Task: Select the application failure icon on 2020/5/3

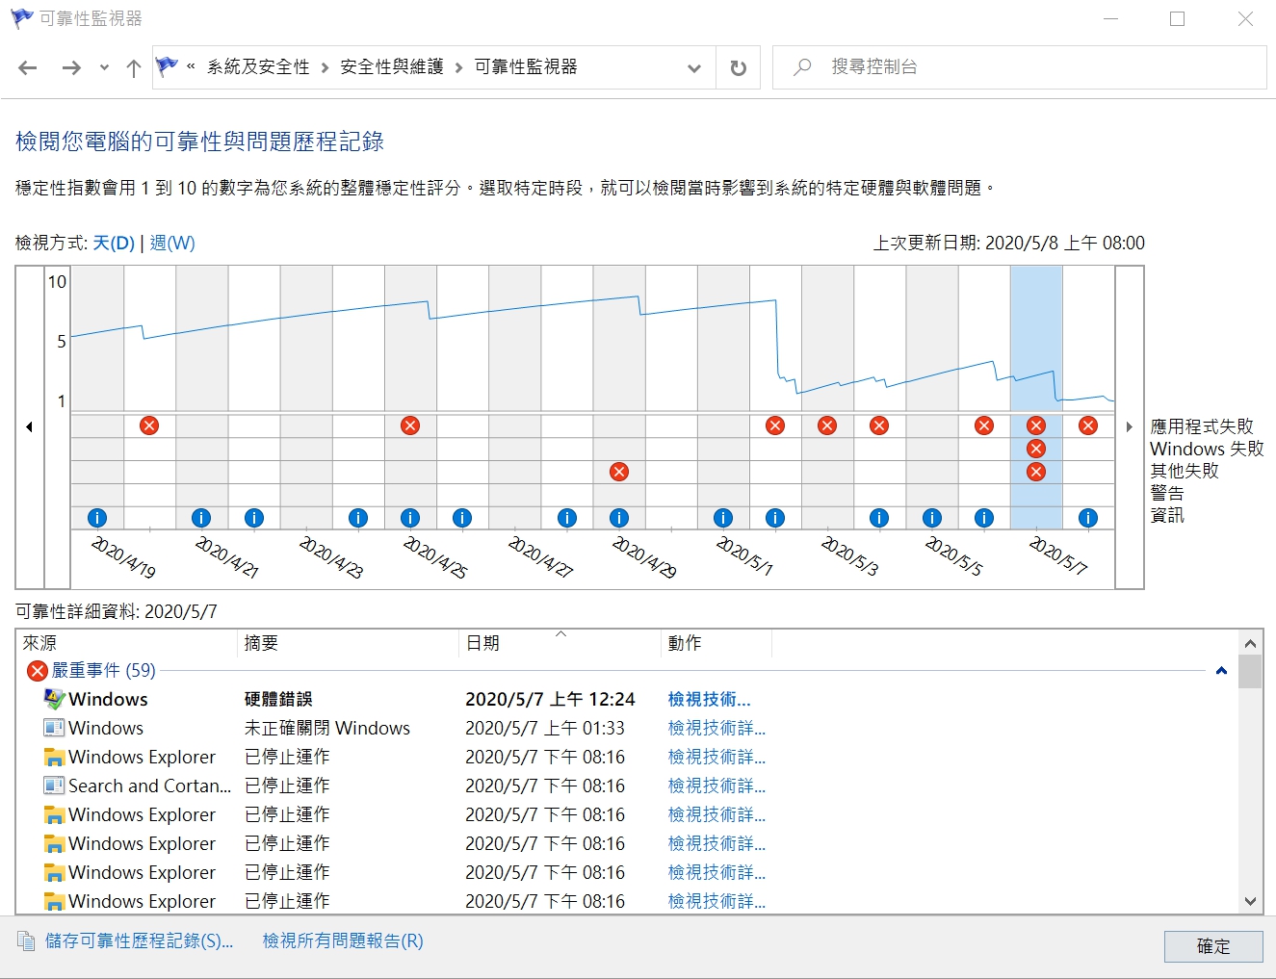Action: tap(827, 425)
